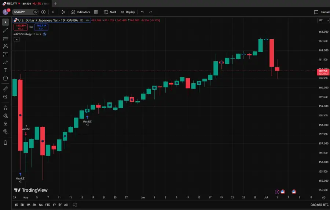Select the ruler measure tool
Image resolution: width=330 pixels, height=210 pixels.
tap(5, 89)
